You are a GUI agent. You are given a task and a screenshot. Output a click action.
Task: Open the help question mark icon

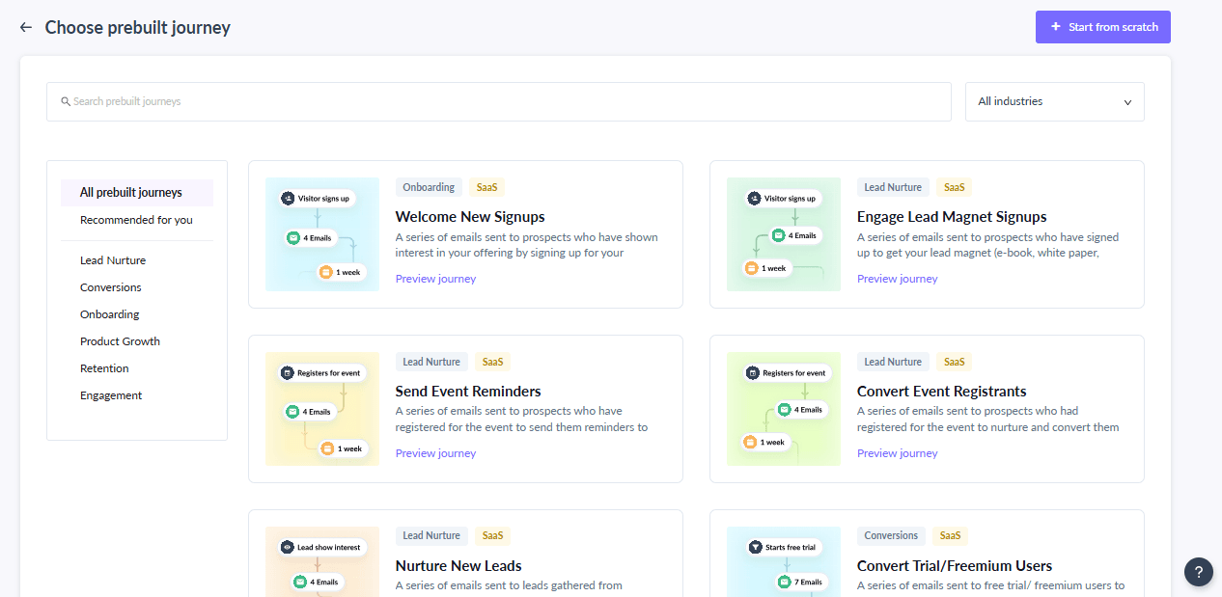click(x=1198, y=571)
